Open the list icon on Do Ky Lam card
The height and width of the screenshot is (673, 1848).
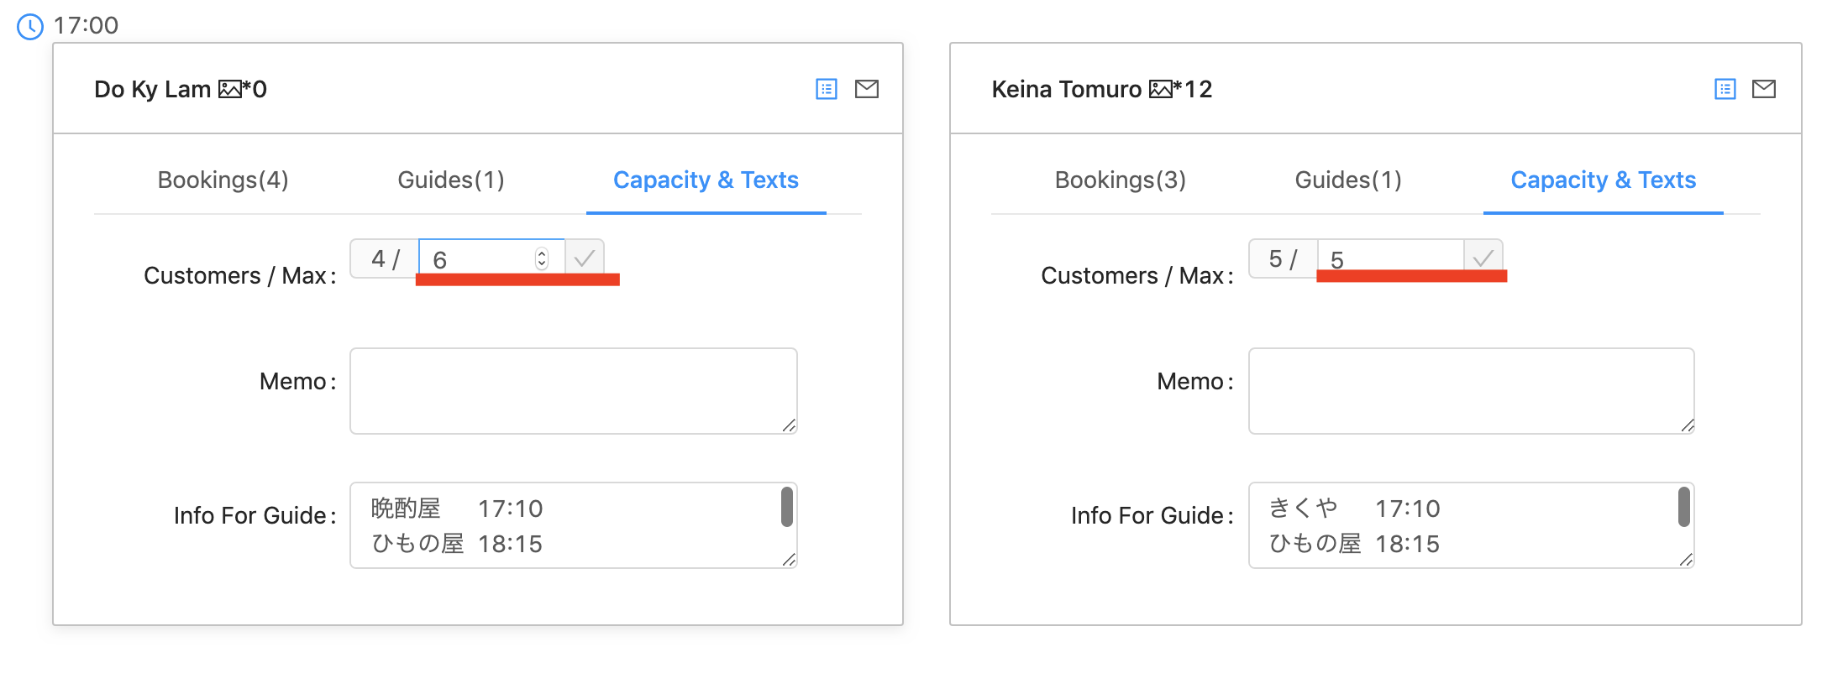(x=827, y=89)
